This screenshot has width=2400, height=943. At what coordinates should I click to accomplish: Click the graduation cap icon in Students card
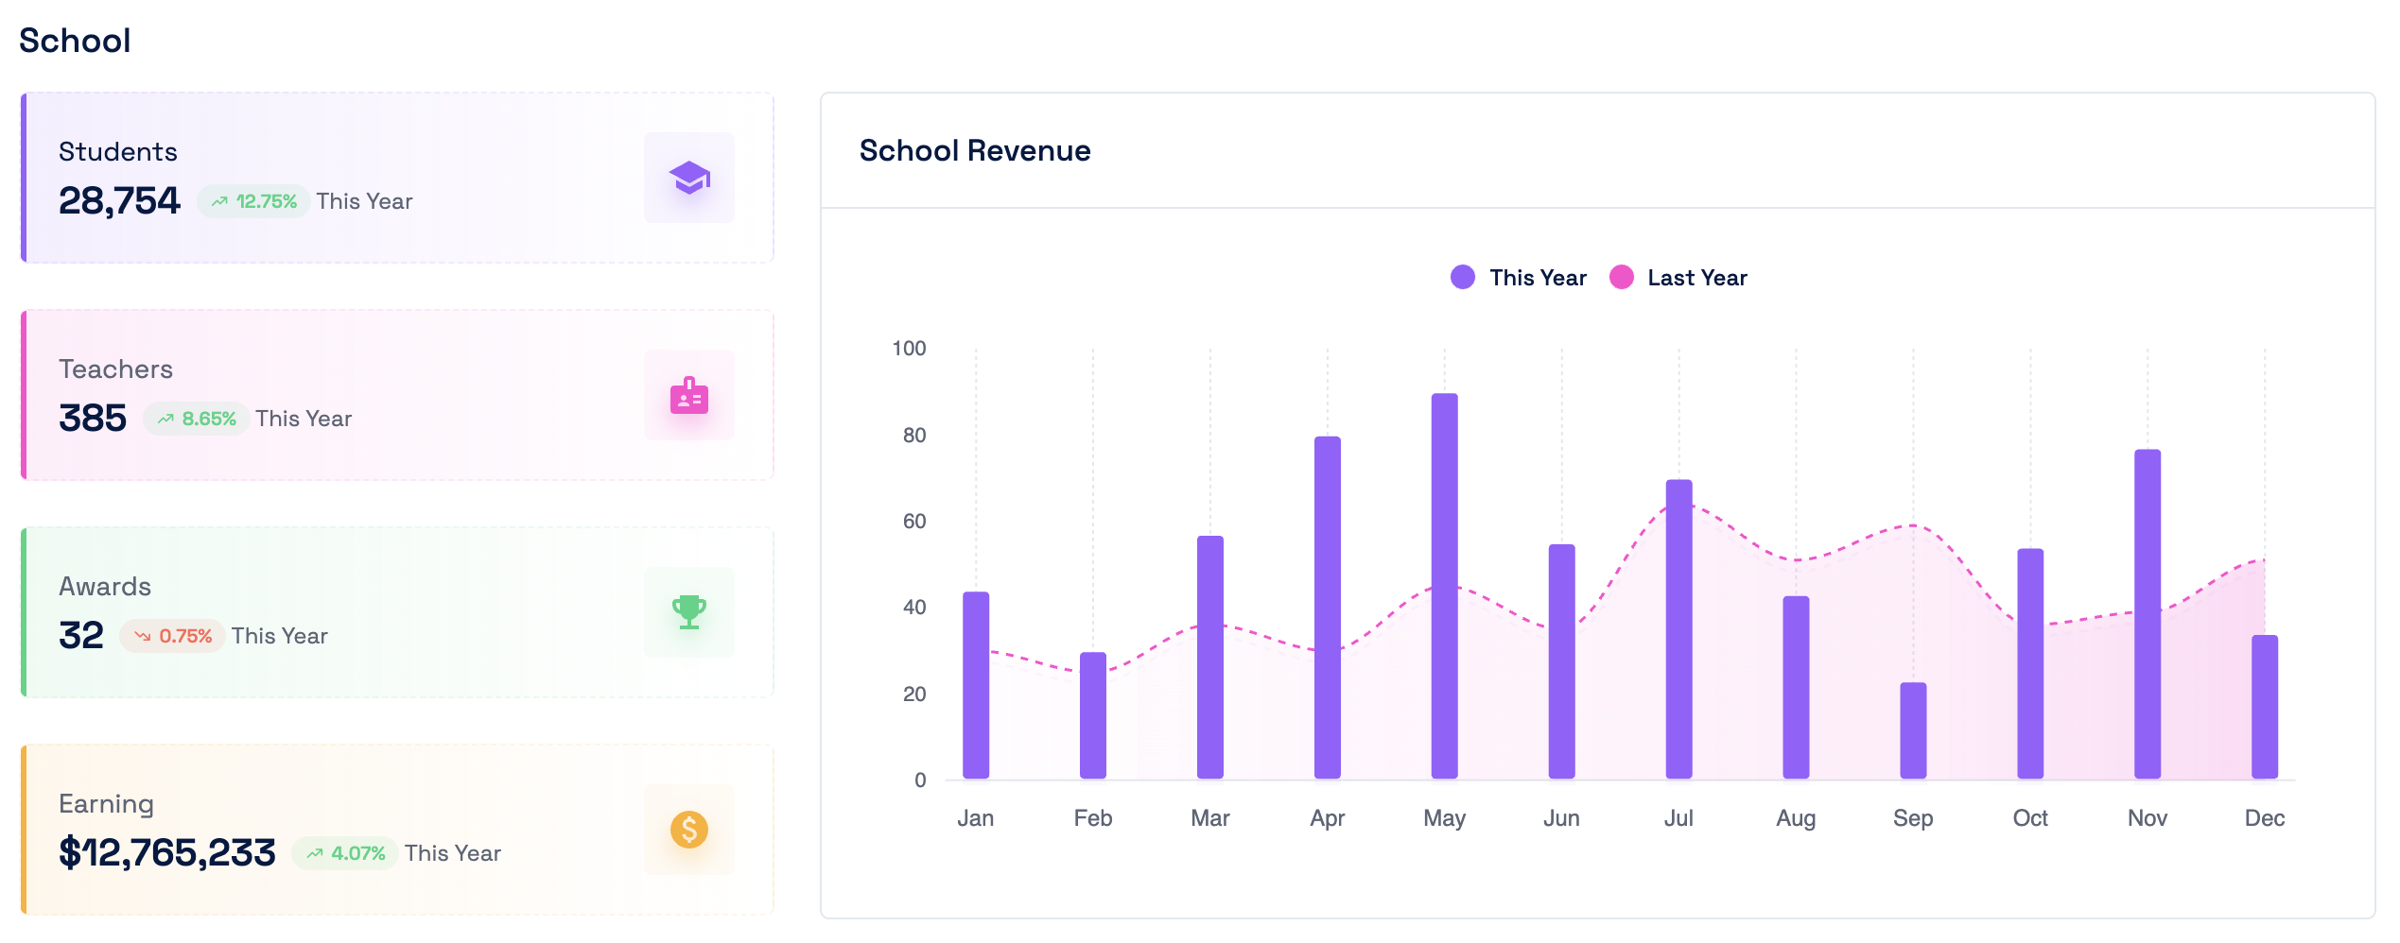(688, 178)
